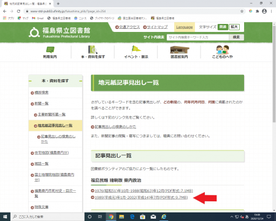Open 横断検索 in the sidebar
276x221 pixels.
click(x=42, y=93)
